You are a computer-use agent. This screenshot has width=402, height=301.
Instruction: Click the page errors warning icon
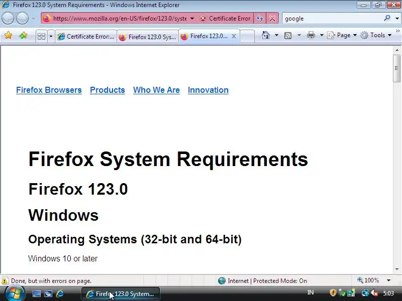click(x=5, y=281)
